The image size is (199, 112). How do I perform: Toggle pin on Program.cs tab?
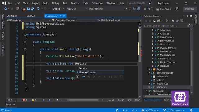click(x=61, y=16)
